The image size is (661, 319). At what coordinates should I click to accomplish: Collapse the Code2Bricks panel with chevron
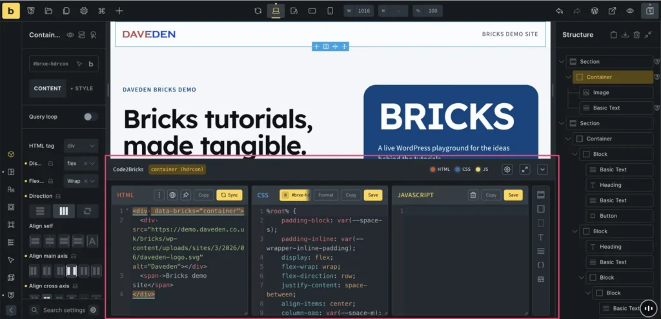(542, 169)
